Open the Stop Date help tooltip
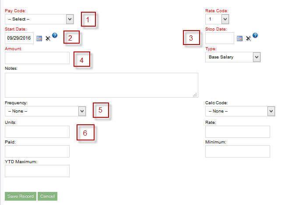The image size is (295, 205). coord(255,35)
